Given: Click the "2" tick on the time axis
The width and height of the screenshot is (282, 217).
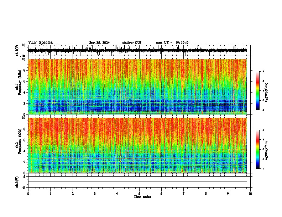Looking at the screenshot, I should pyautogui.click(x=73, y=194).
